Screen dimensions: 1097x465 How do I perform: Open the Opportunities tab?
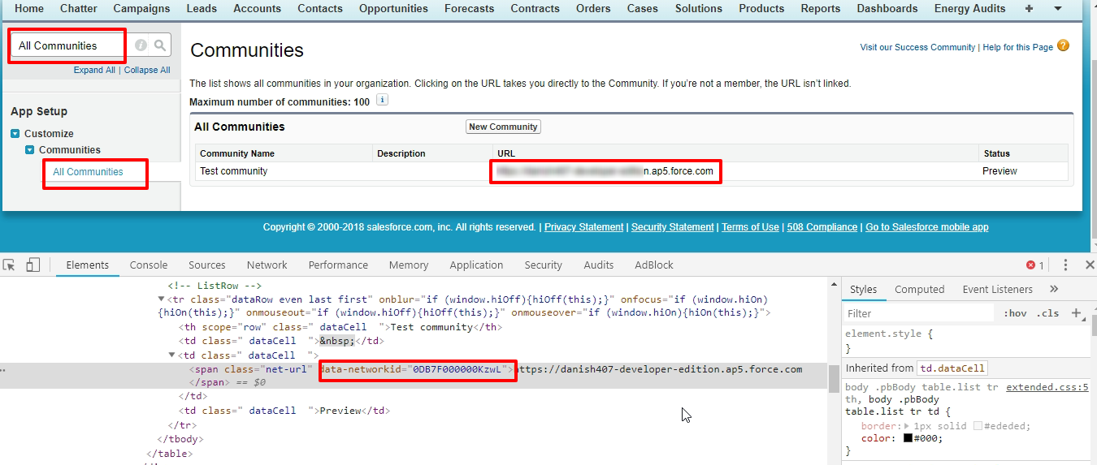[393, 9]
